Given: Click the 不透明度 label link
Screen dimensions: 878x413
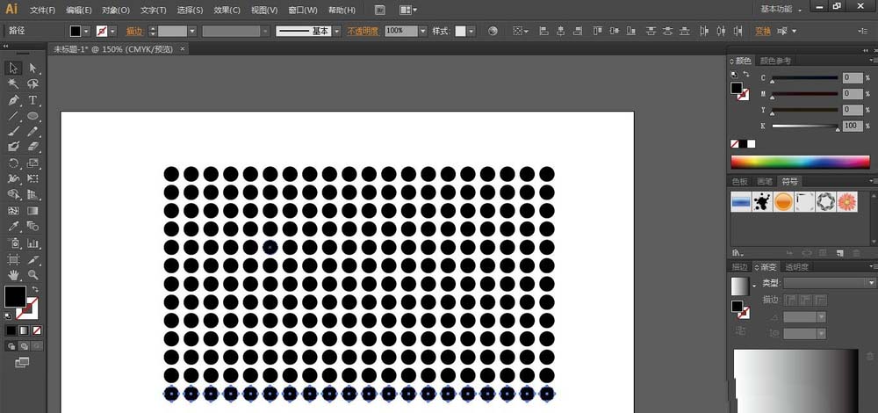Looking at the screenshot, I should tap(363, 31).
